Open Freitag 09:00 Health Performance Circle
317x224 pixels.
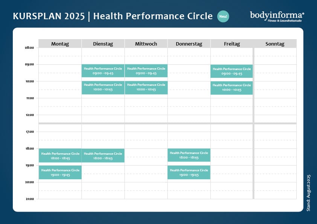coord(232,71)
